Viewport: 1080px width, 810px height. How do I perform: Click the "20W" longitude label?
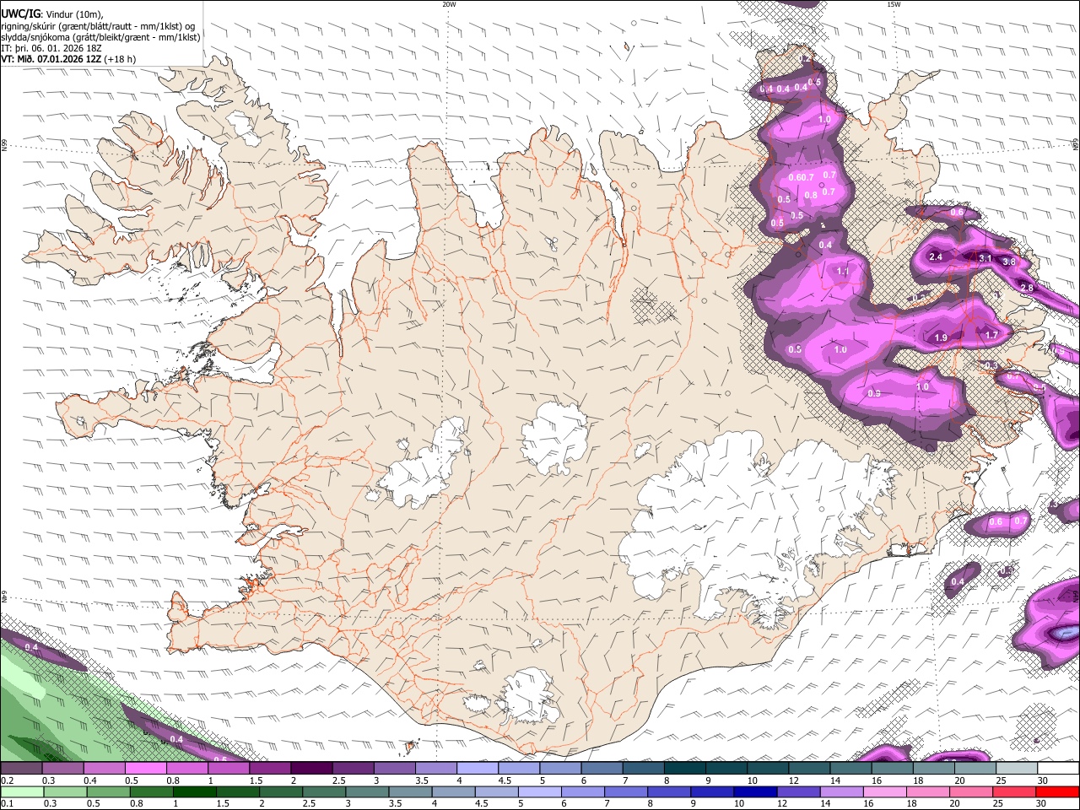pos(449,4)
